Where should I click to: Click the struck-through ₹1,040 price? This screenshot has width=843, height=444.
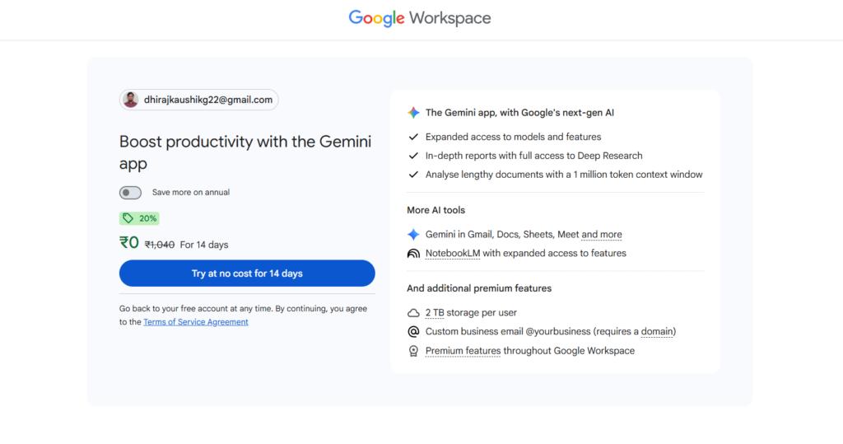click(x=160, y=245)
